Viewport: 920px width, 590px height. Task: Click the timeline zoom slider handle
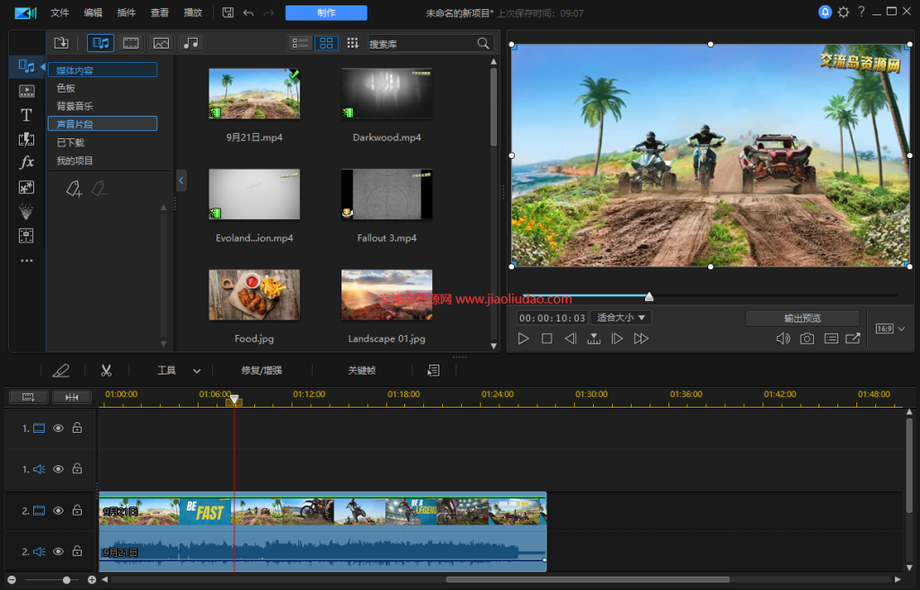coord(66,580)
